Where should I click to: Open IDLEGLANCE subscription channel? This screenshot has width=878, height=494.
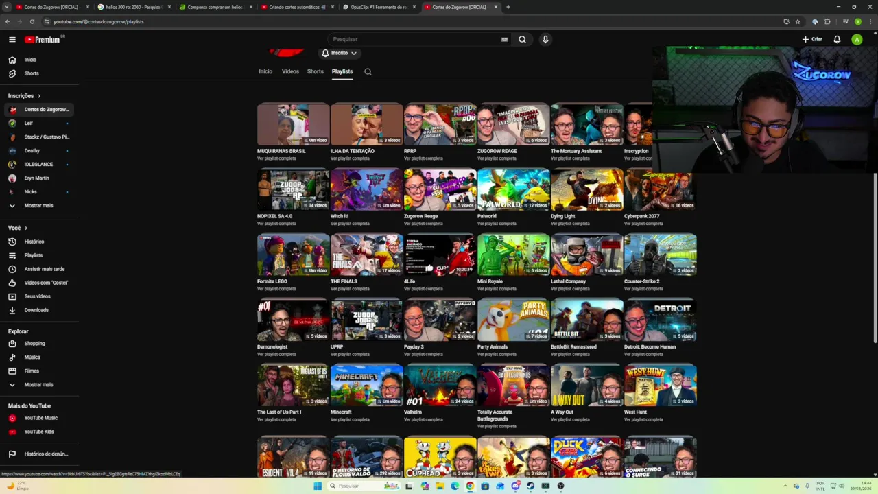coord(39,164)
